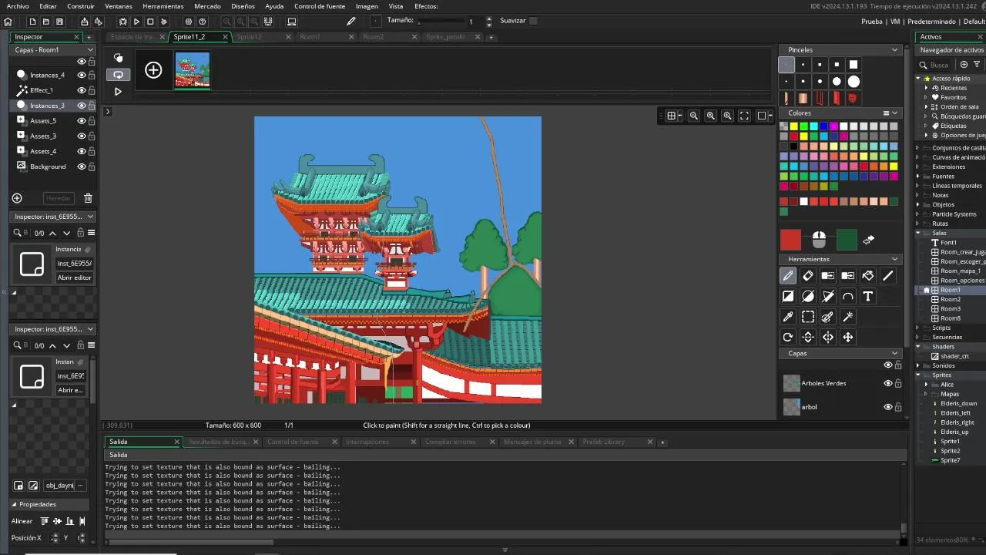Image resolution: width=986 pixels, height=555 pixels.
Task: Open the Imagen menu
Action: tap(367, 6)
